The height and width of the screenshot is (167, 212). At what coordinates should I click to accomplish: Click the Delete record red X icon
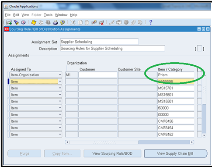[x=101, y=22]
